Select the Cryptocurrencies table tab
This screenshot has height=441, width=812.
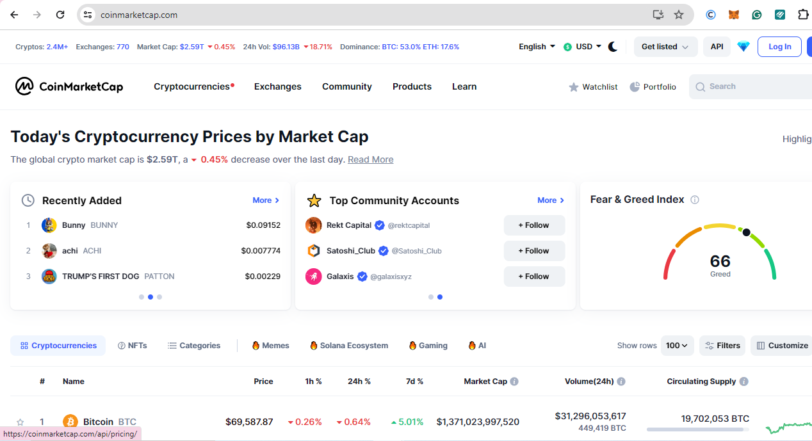coord(58,346)
